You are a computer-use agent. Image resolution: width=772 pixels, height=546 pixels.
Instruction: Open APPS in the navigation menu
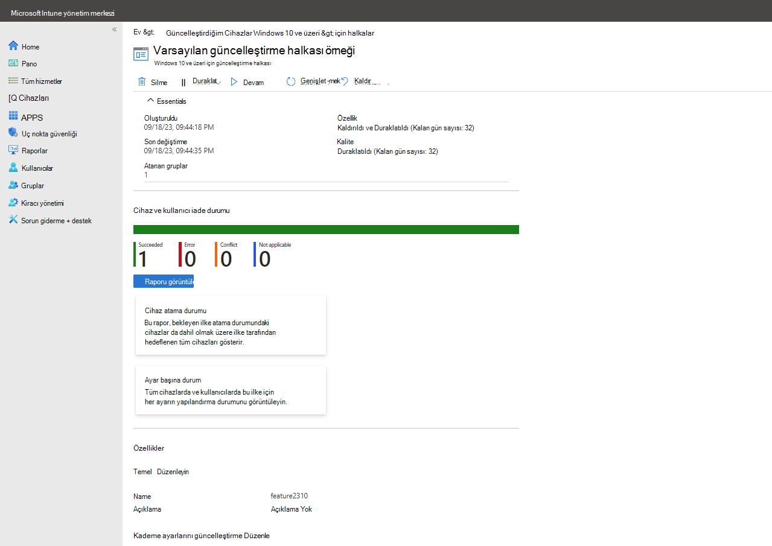32,118
